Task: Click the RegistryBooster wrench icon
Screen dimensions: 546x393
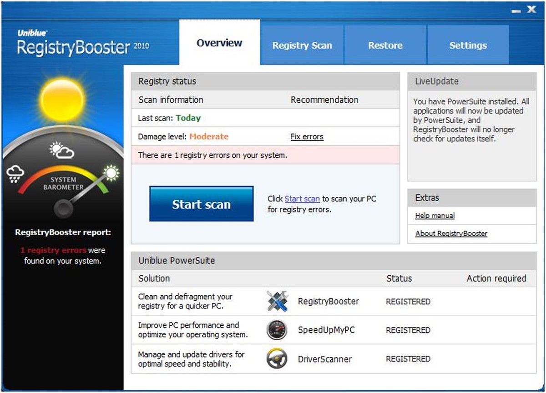Action: coord(277,301)
